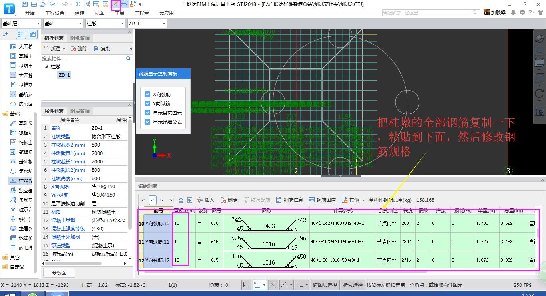The width and height of the screenshot is (546, 296).
Task: Open the 工程量 menu tab
Action: pos(142,13)
